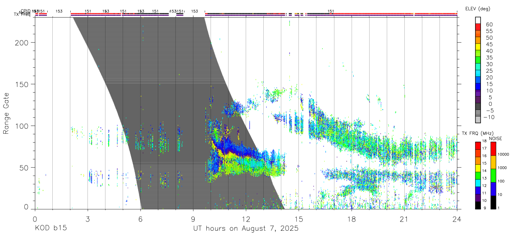Click the '15' tick on the UT hours axis
The height and width of the screenshot is (237, 514).
tap(299, 219)
